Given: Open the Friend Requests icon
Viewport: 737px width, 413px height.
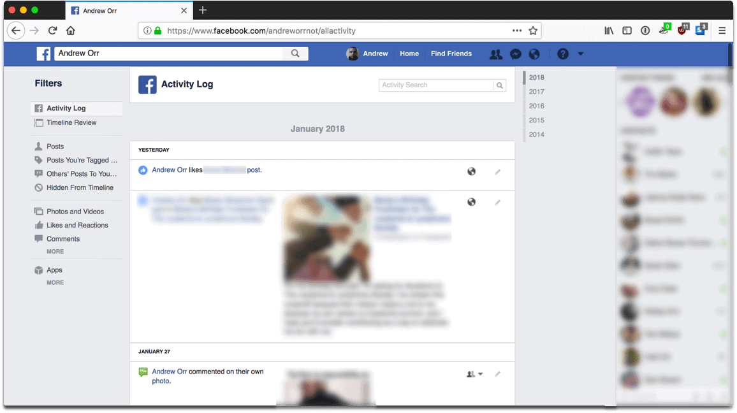Looking at the screenshot, I should 495,54.
